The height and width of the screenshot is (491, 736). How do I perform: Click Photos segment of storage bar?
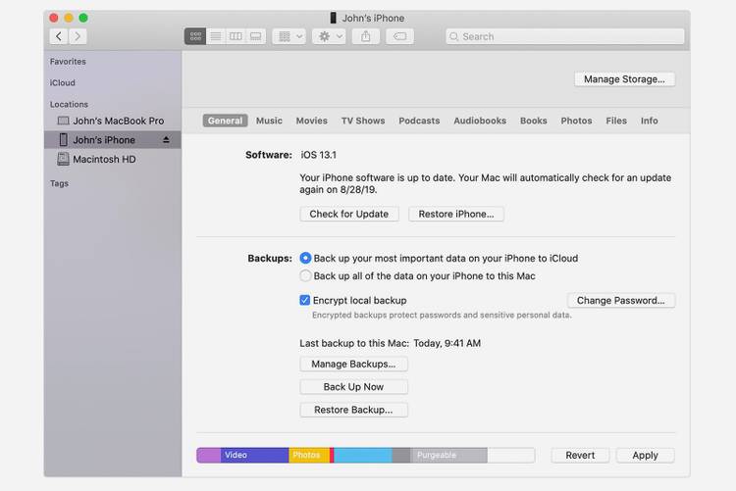pos(309,455)
